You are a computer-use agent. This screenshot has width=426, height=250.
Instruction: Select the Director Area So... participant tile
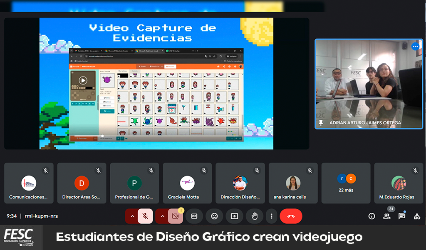82,183
